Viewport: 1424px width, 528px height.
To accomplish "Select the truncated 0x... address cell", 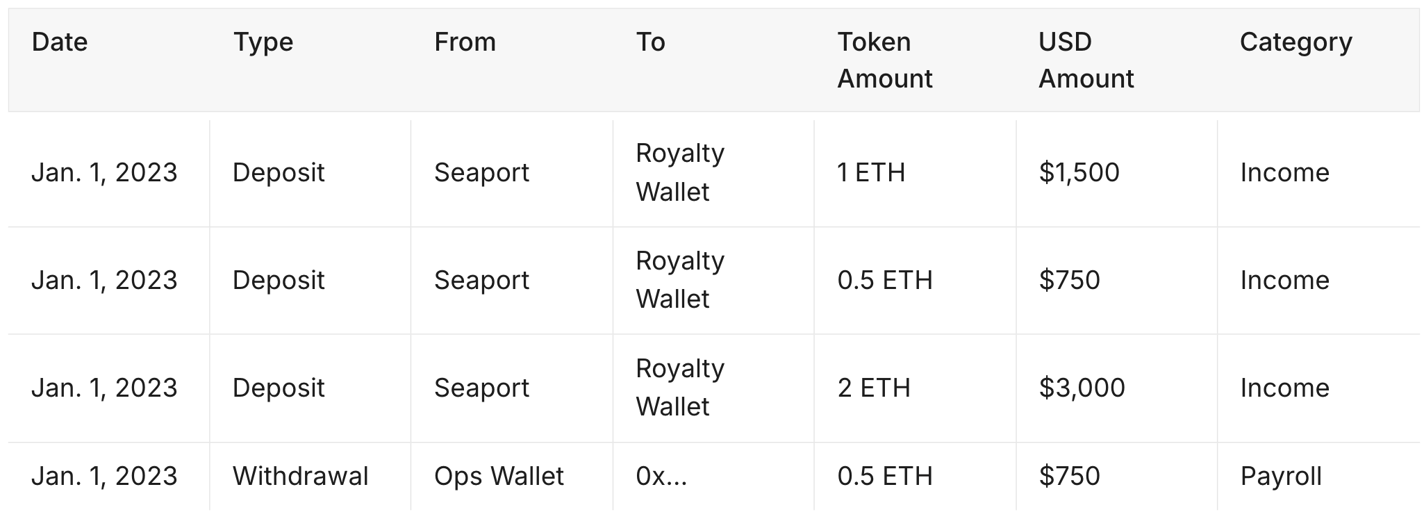I will tap(661, 476).
